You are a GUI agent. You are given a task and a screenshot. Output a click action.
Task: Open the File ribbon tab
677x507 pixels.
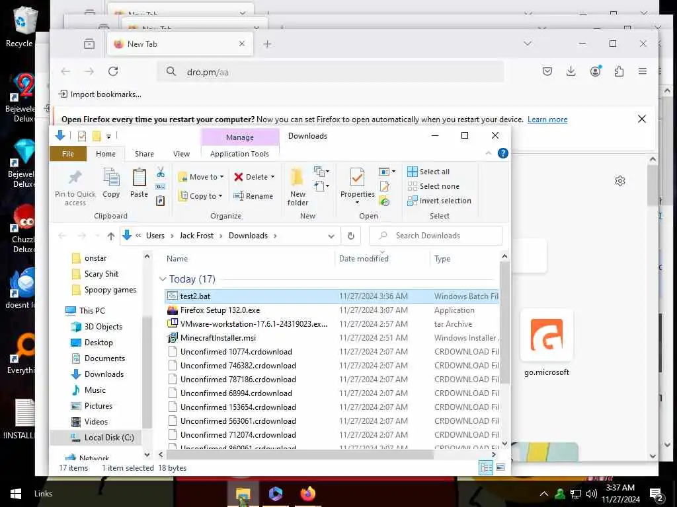click(x=68, y=153)
